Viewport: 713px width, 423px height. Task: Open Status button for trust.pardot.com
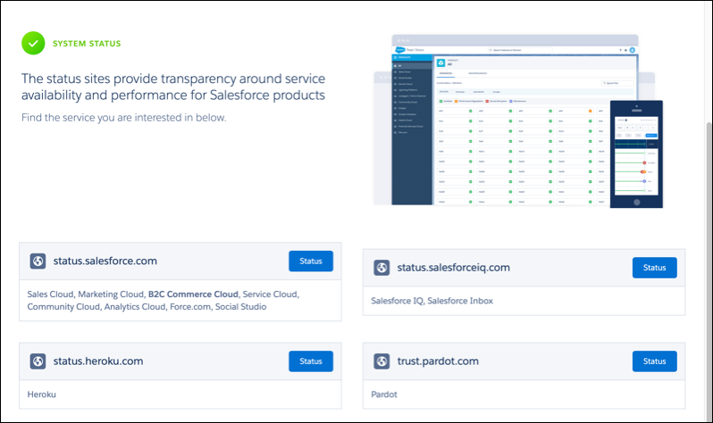654,361
